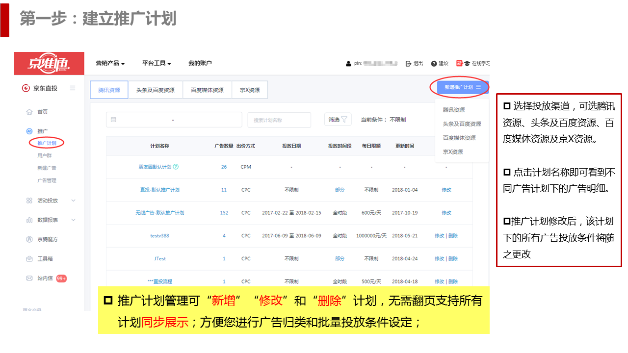Switch to 头条及百度资源 tab
Viewport: 628px width, 353px height.
pyautogui.click(x=155, y=90)
